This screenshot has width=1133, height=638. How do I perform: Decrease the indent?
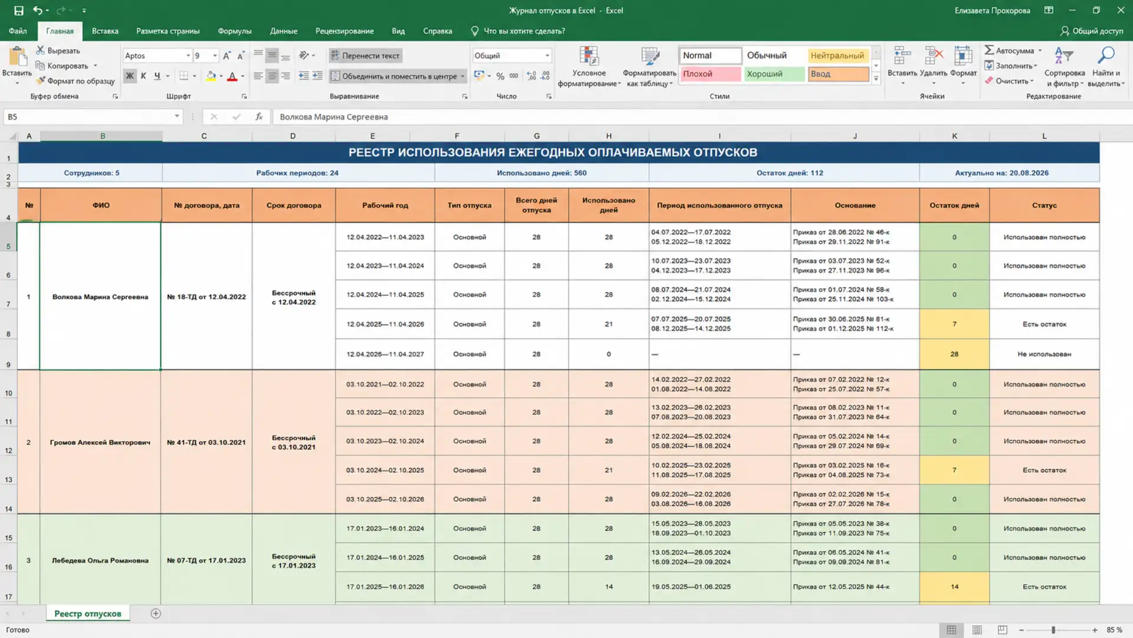(303, 76)
